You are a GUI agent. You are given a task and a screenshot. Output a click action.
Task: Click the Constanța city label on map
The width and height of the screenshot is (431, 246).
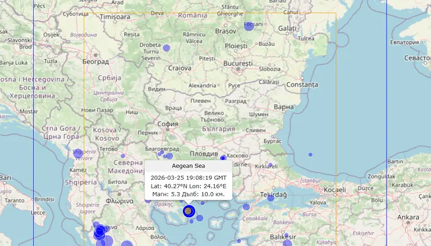[x=302, y=85]
